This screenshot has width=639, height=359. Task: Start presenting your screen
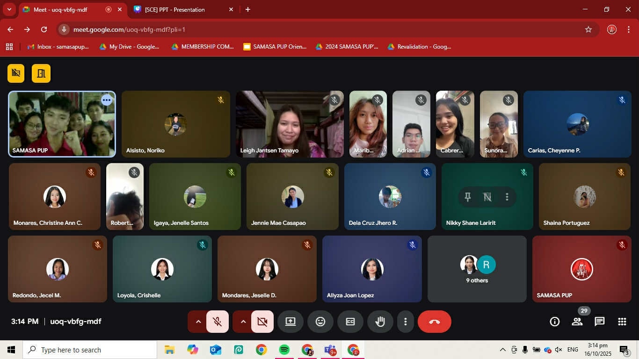tap(290, 322)
